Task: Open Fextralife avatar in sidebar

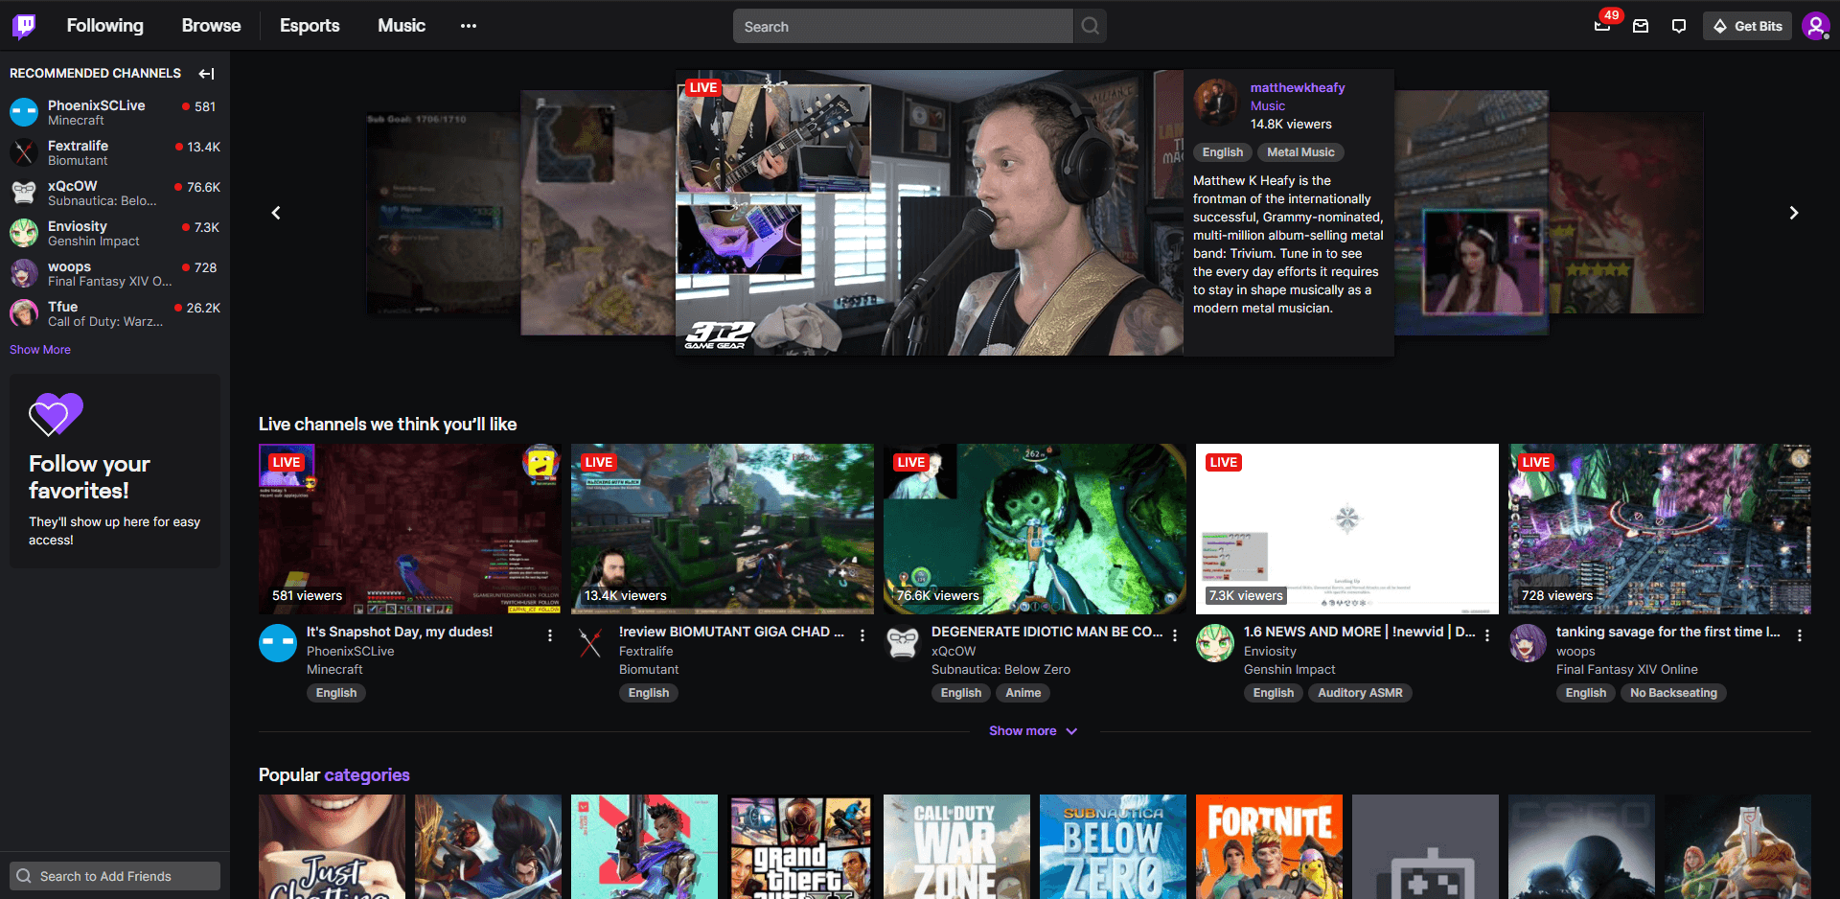Action: pyautogui.click(x=24, y=152)
